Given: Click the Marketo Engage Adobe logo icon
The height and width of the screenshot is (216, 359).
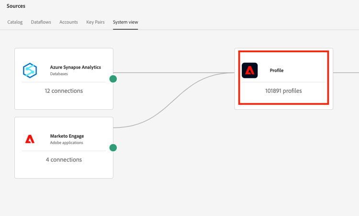Looking at the screenshot, I should pos(30,139).
